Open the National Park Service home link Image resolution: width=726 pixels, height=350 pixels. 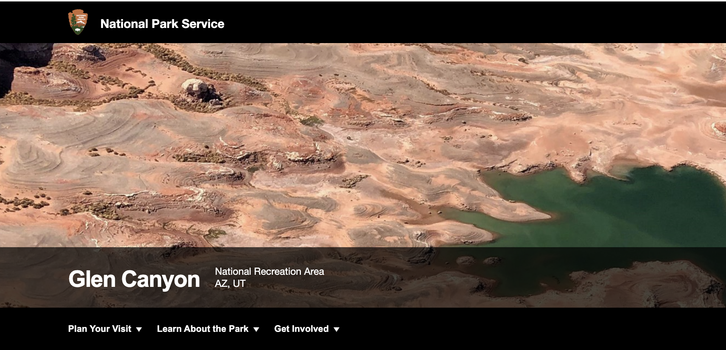coord(162,24)
